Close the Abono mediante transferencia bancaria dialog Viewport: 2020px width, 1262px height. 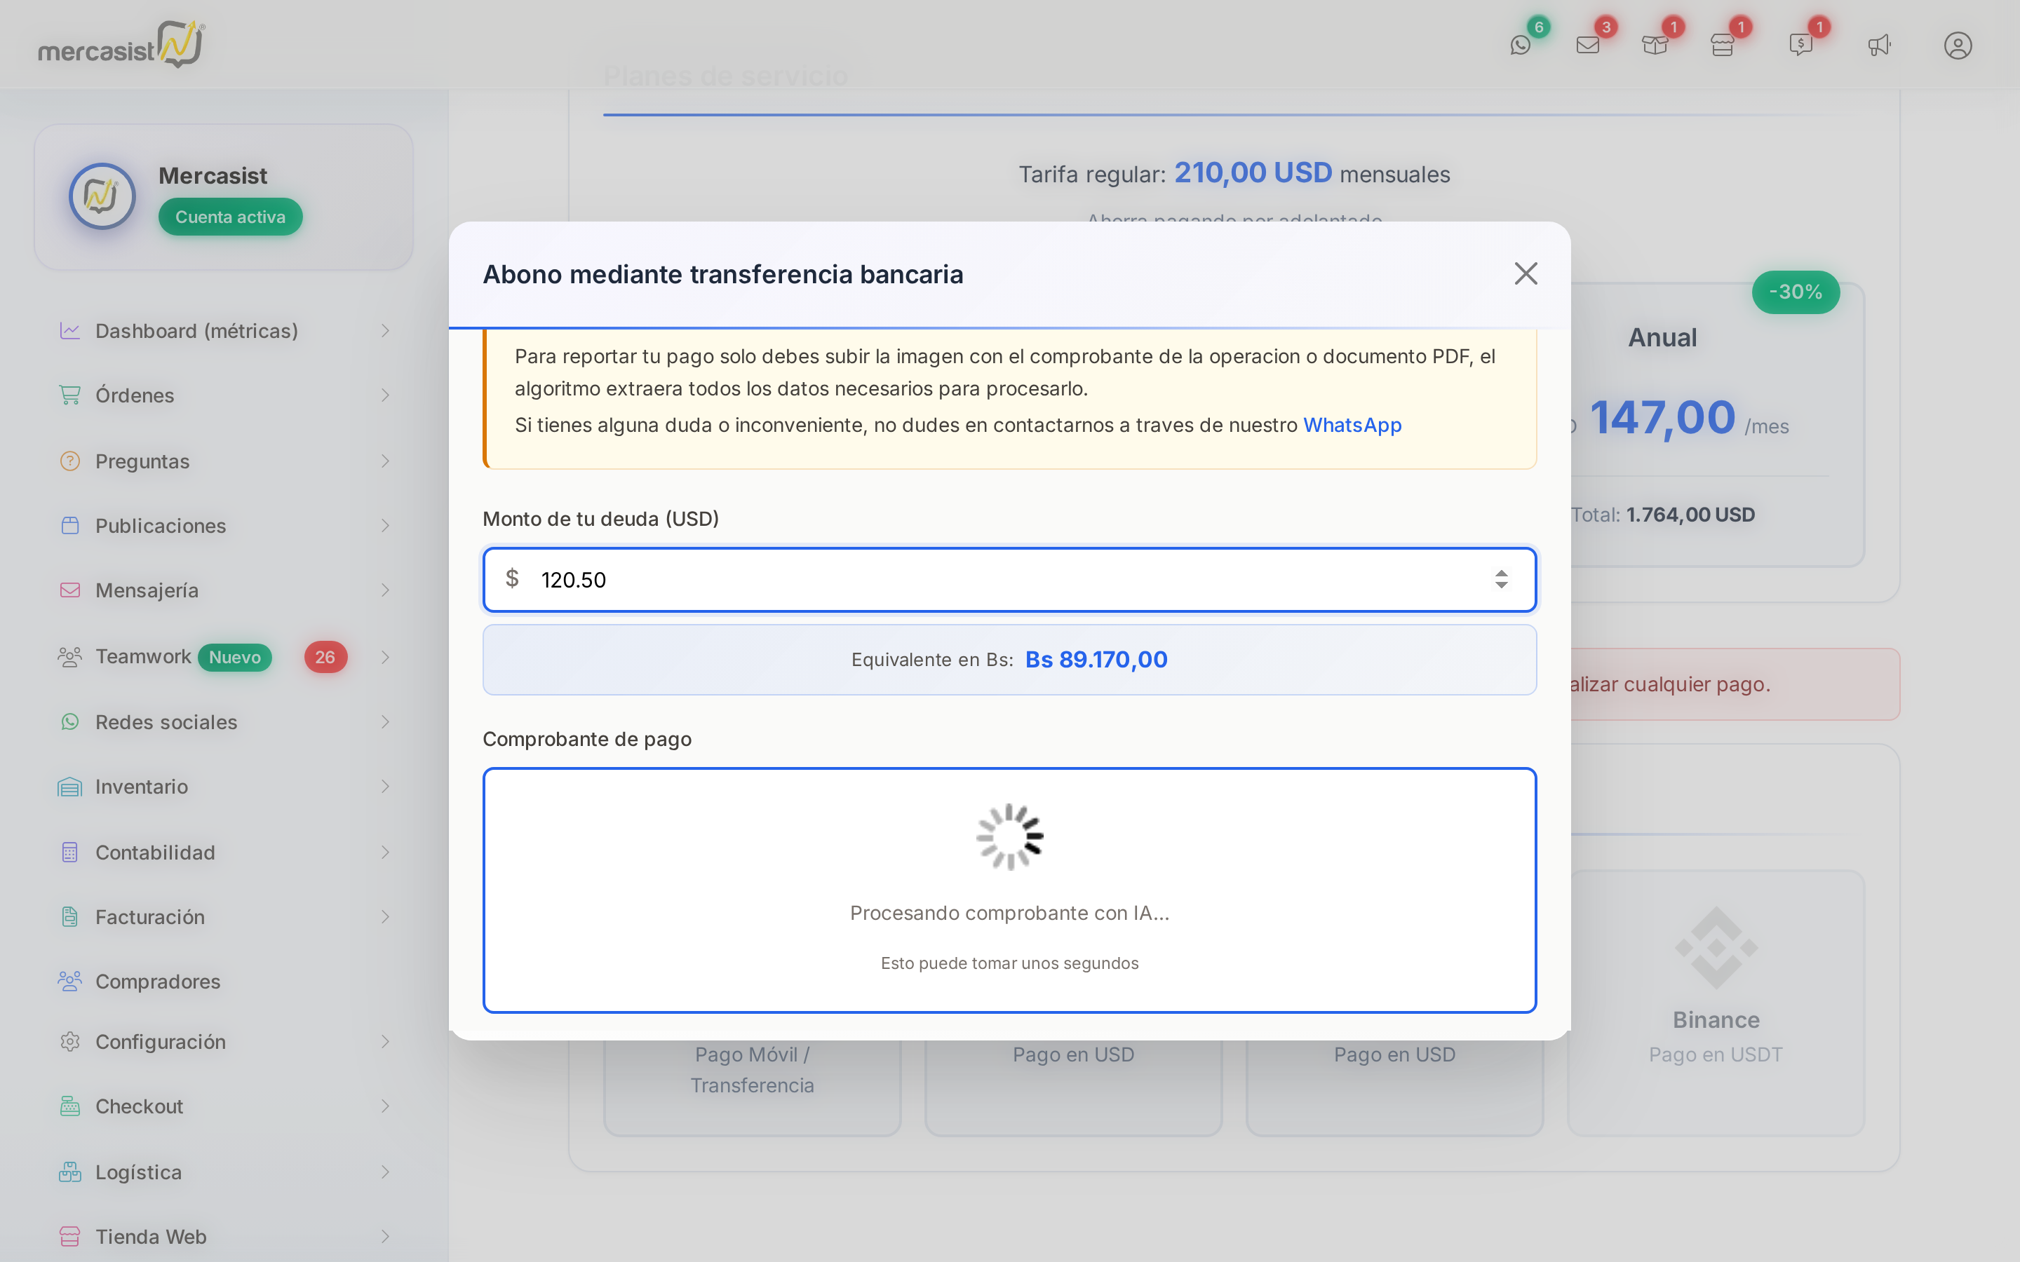[x=1526, y=273]
